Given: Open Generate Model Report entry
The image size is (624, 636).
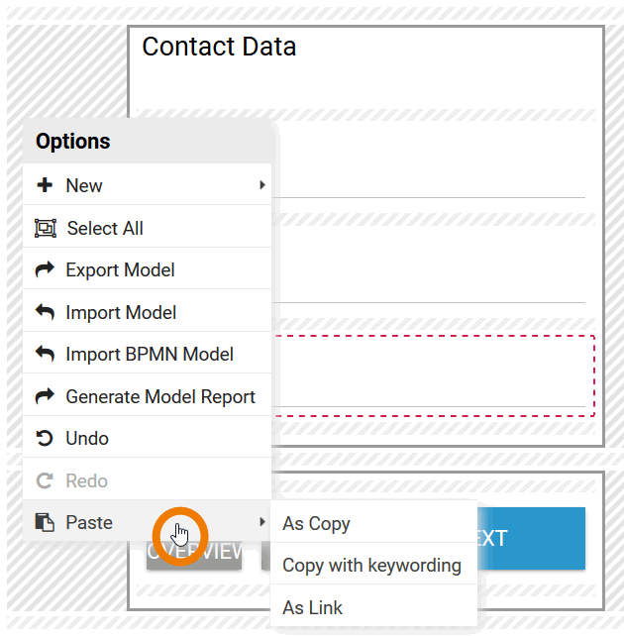Looking at the screenshot, I should click(160, 396).
